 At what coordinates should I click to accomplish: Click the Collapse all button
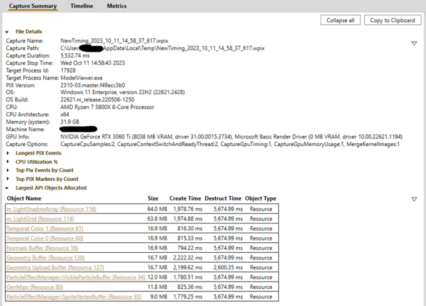point(340,20)
